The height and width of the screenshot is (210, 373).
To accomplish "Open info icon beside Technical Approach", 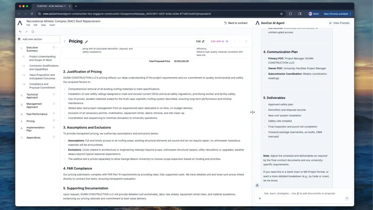I will [x=54, y=94].
